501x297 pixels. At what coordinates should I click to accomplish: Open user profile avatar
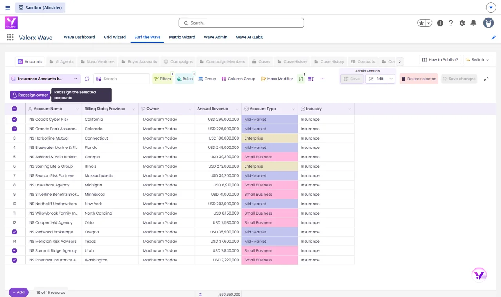[488, 23]
